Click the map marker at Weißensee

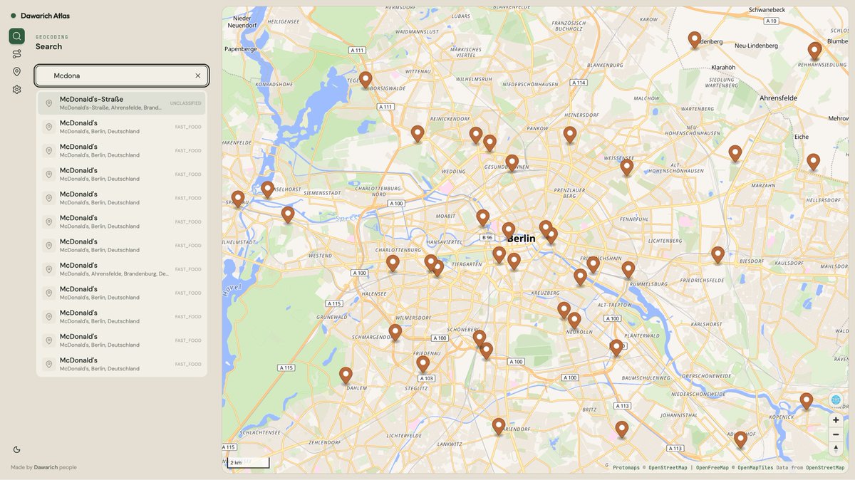[x=627, y=167]
